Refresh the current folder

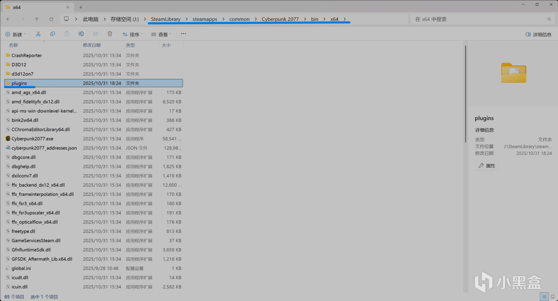(x=51, y=19)
